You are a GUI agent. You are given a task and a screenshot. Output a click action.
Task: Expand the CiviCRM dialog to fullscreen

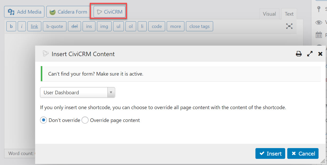[x=310, y=54]
